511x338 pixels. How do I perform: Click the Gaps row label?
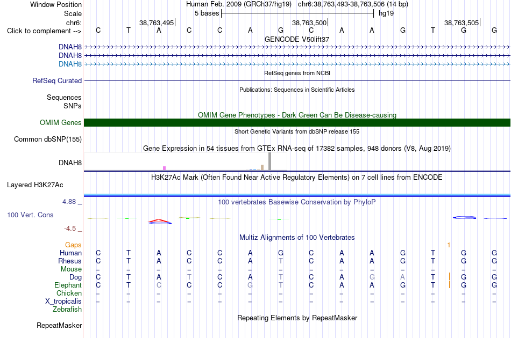pos(73,245)
